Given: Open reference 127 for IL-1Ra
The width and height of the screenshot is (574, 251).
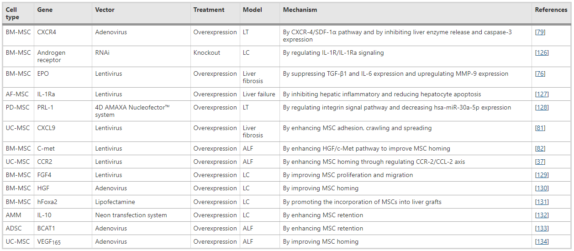Looking at the screenshot, I should tap(542, 94).
